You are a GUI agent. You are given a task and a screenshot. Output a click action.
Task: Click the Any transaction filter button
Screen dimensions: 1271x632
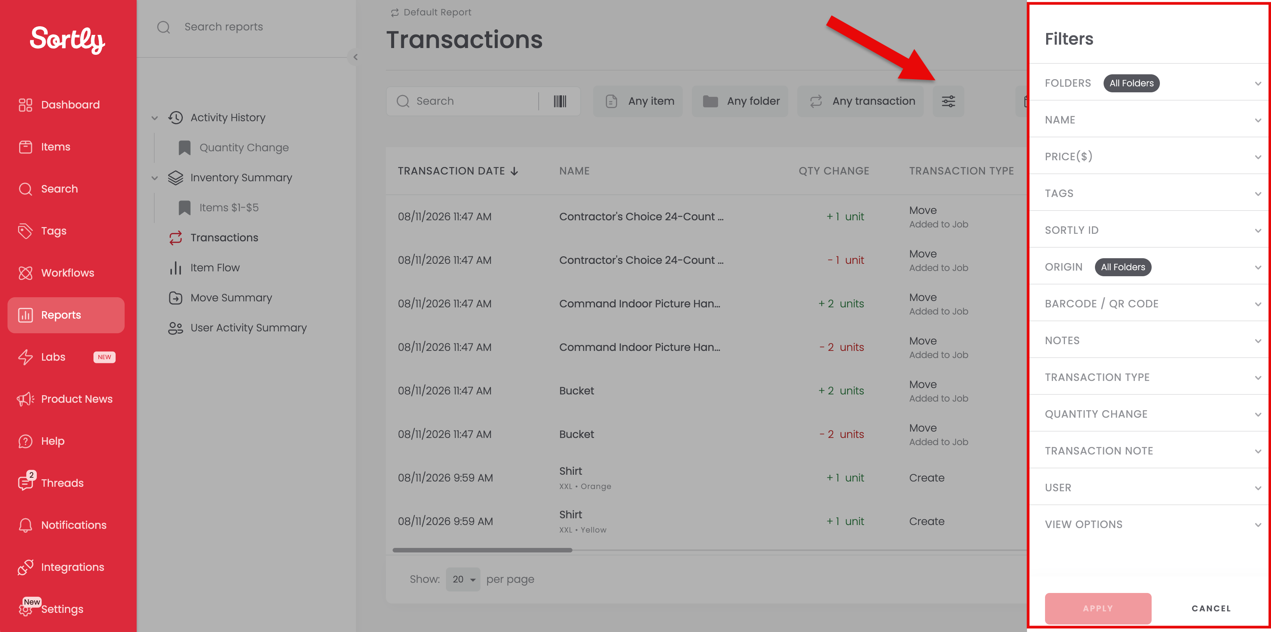click(860, 101)
